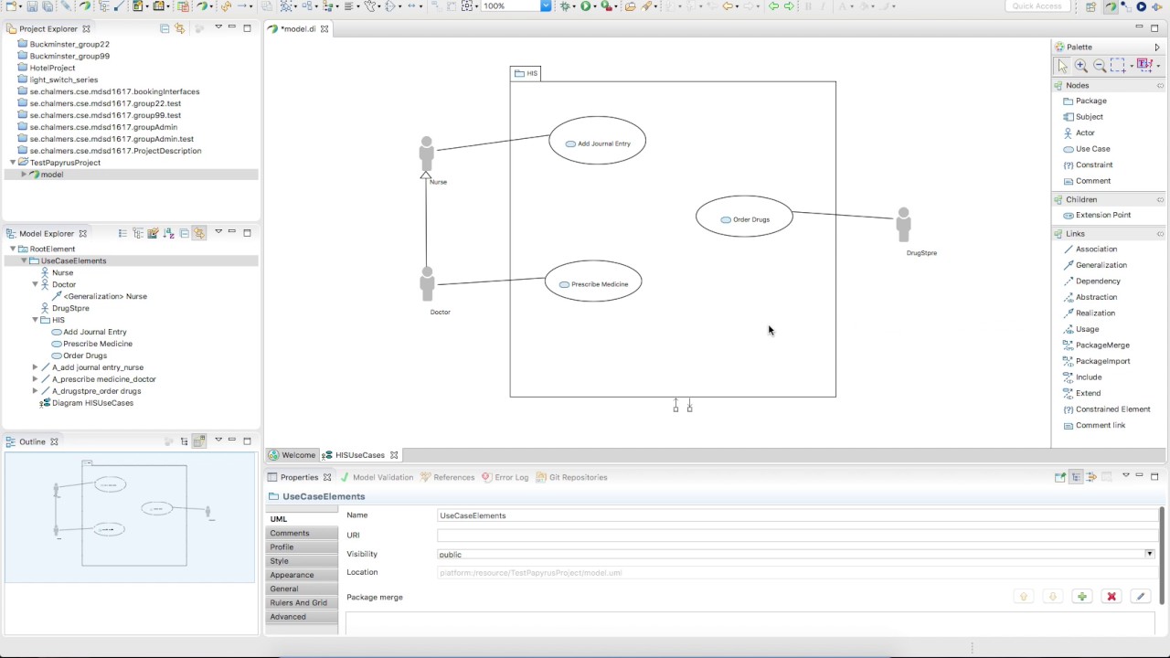Toggle the Palette marquee selection tool
This screenshot has height=658, width=1170.
click(1118, 65)
